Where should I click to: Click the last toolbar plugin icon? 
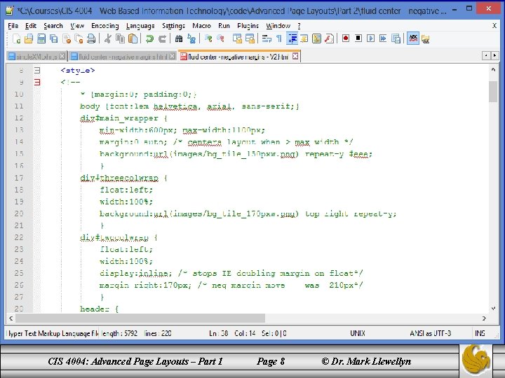(x=426, y=39)
